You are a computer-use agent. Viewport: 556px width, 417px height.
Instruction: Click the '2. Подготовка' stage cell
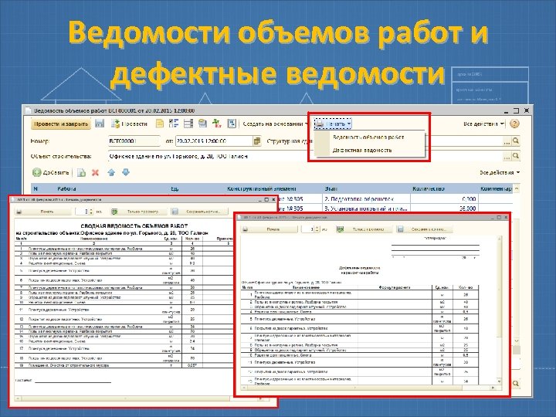point(366,199)
